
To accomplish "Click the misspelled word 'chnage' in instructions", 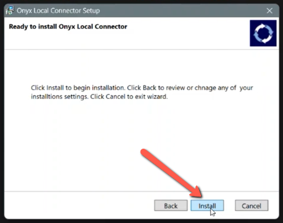I will pyautogui.click(x=205, y=88).
